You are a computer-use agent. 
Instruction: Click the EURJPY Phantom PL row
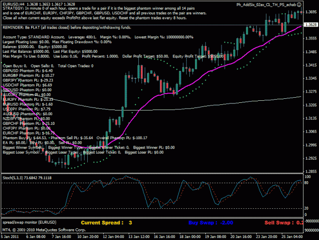click(x=28, y=99)
